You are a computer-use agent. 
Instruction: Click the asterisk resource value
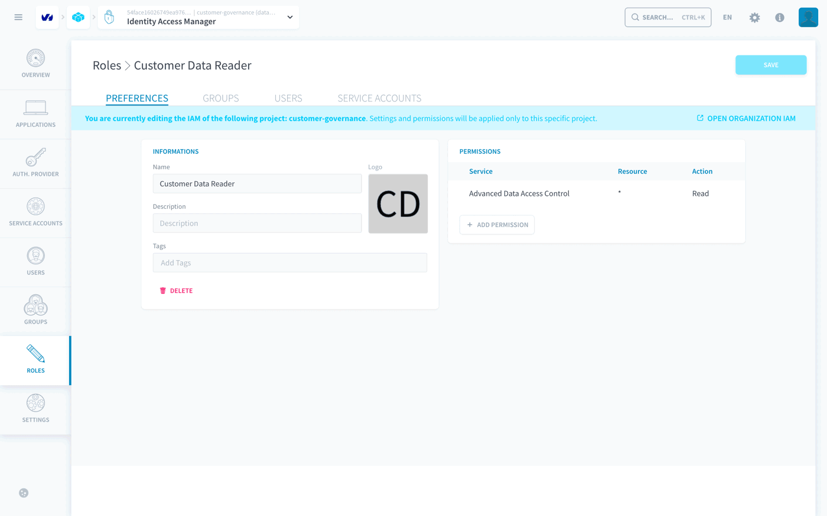click(x=619, y=193)
